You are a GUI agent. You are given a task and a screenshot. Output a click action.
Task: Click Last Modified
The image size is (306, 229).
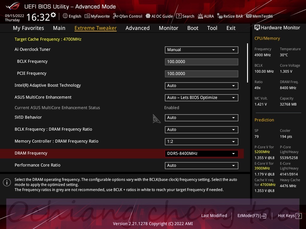[214, 216]
